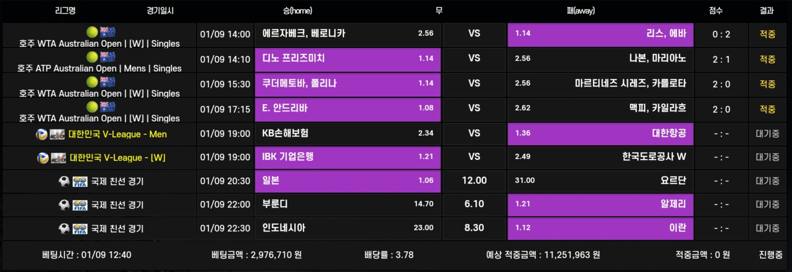Viewport: 792px width, 272px height.
Task: Open 대한민국 V-League - [W] league link
Action: [118, 158]
